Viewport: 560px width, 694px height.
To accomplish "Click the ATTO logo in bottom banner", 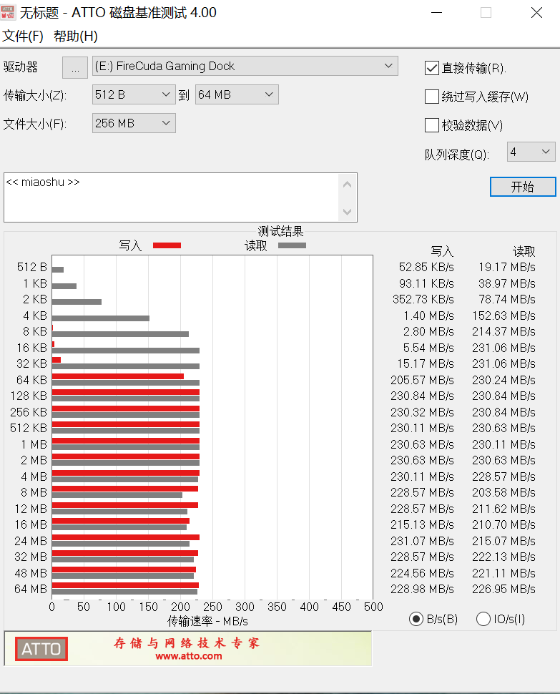I will pos(41,649).
